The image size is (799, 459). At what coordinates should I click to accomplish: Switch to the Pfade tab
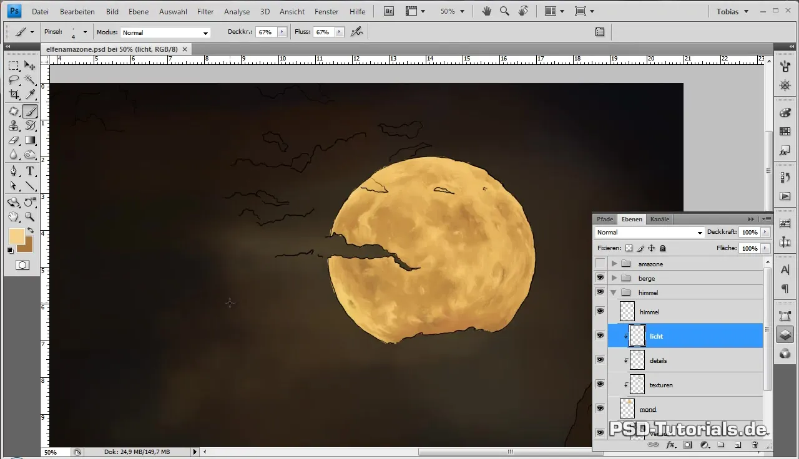(605, 219)
